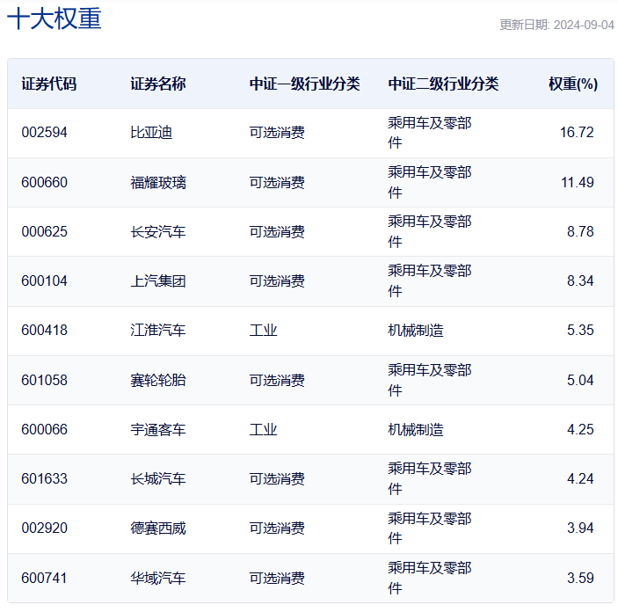Click the 长城汽车 name cell

[158, 479]
